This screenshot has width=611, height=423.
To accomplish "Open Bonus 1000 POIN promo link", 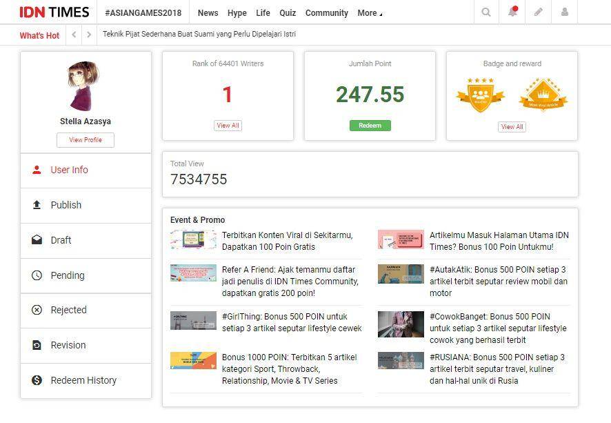I will click(290, 368).
